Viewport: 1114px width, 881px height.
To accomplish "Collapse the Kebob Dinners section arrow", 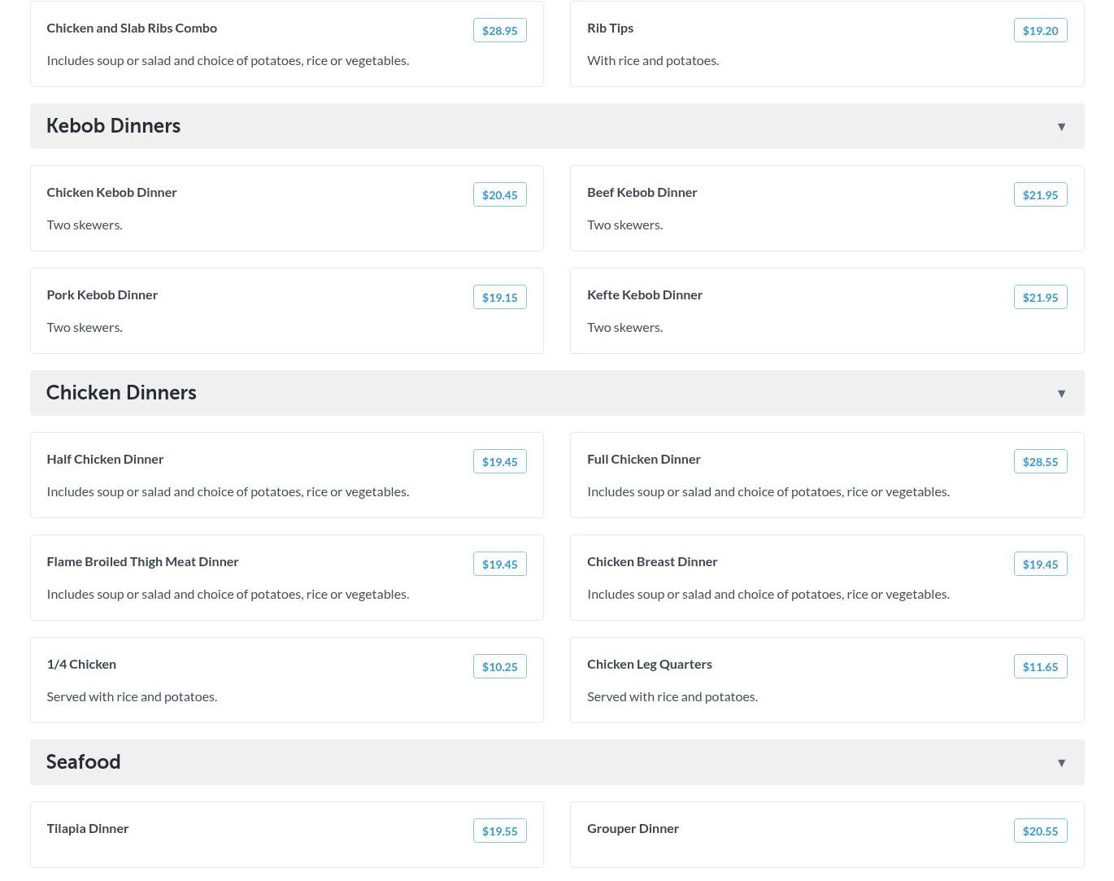I will (x=1061, y=127).
